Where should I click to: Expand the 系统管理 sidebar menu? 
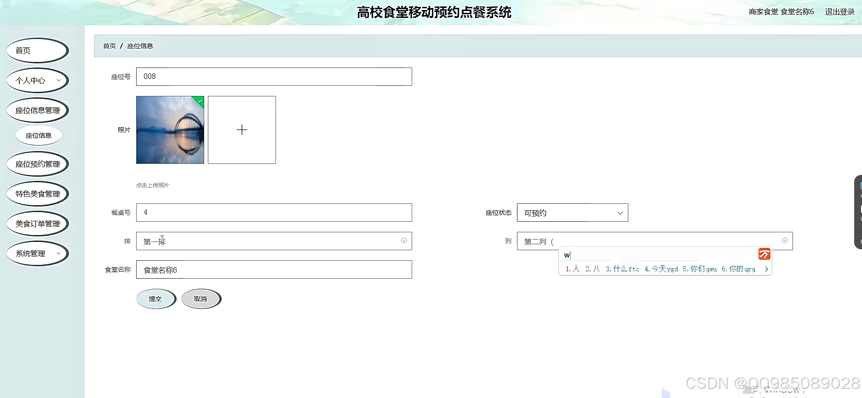click(x=37, y=253)
